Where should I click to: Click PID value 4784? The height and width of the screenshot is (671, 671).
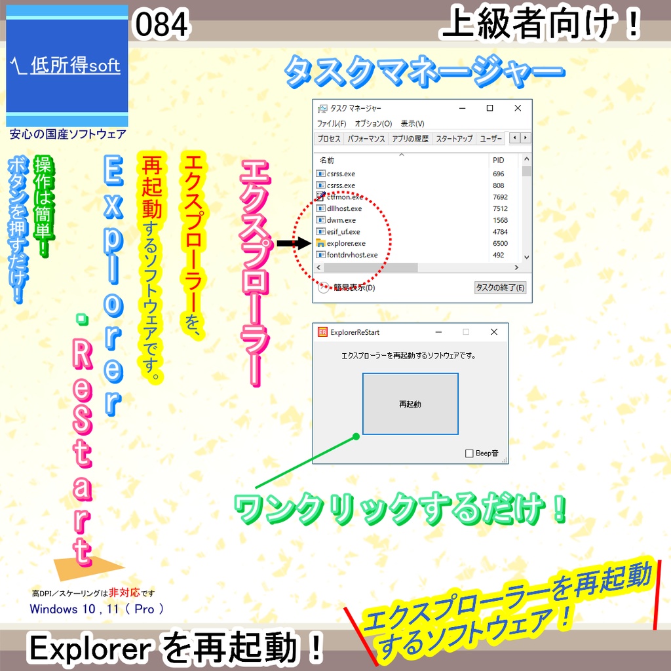tap(500, 231)
